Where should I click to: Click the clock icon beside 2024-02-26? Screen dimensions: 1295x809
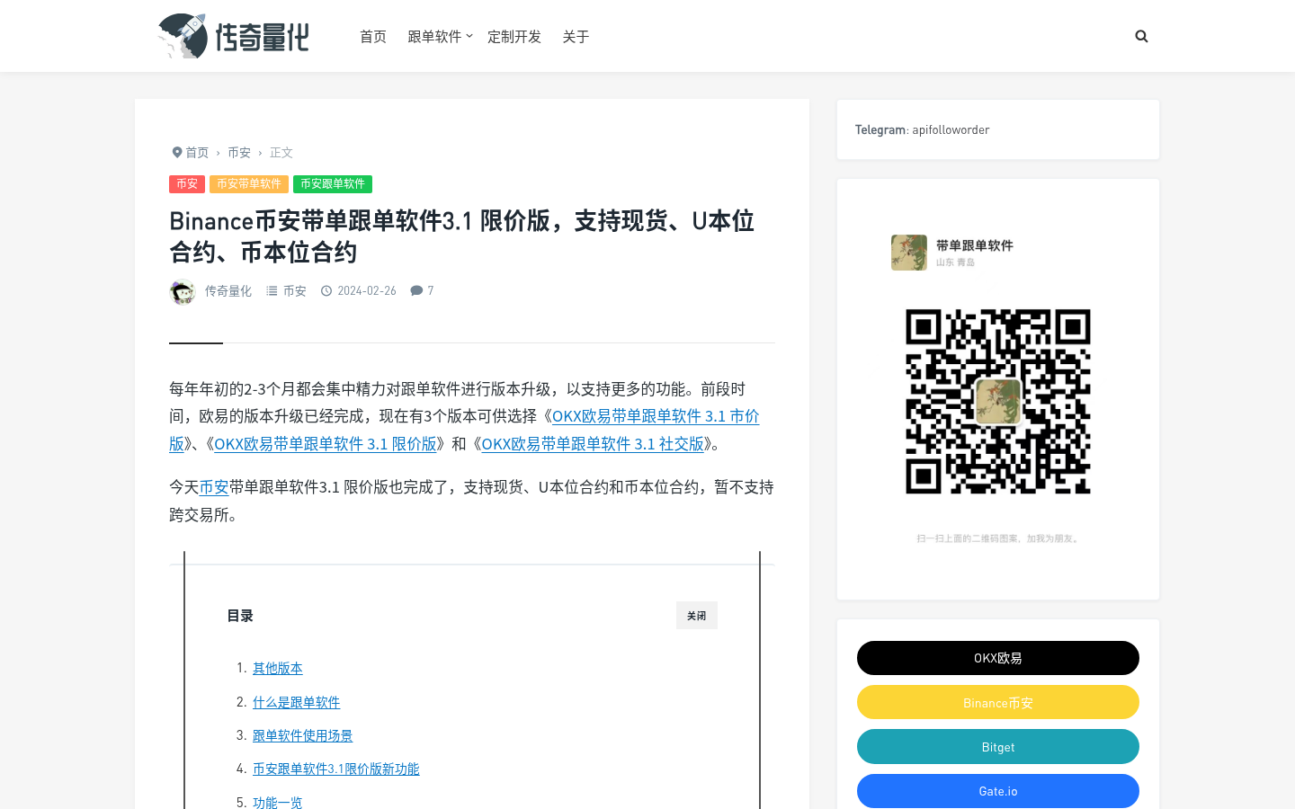pos(326,290)
